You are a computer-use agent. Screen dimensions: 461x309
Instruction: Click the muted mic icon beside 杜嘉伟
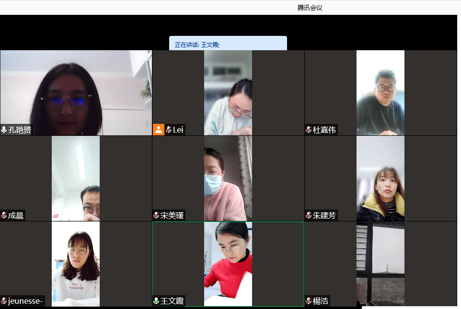pos(309,130)
